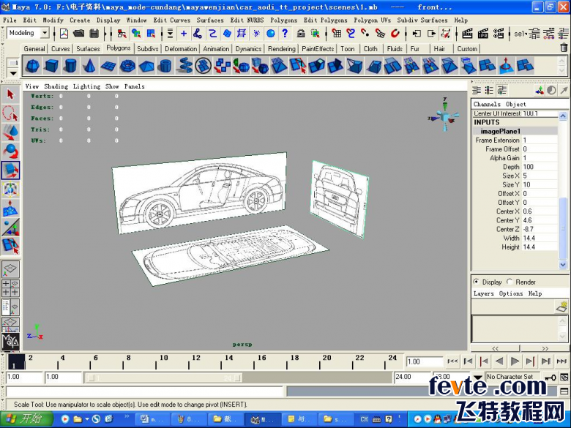Open the viewport Shading menu
Image resolution: width=571 pixels, height=428 pixels.
(x=56, y=86)
